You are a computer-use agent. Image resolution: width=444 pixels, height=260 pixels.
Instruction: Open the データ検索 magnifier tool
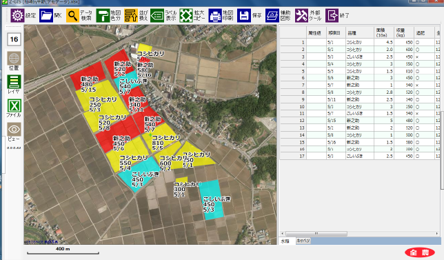tap(73, 15)
